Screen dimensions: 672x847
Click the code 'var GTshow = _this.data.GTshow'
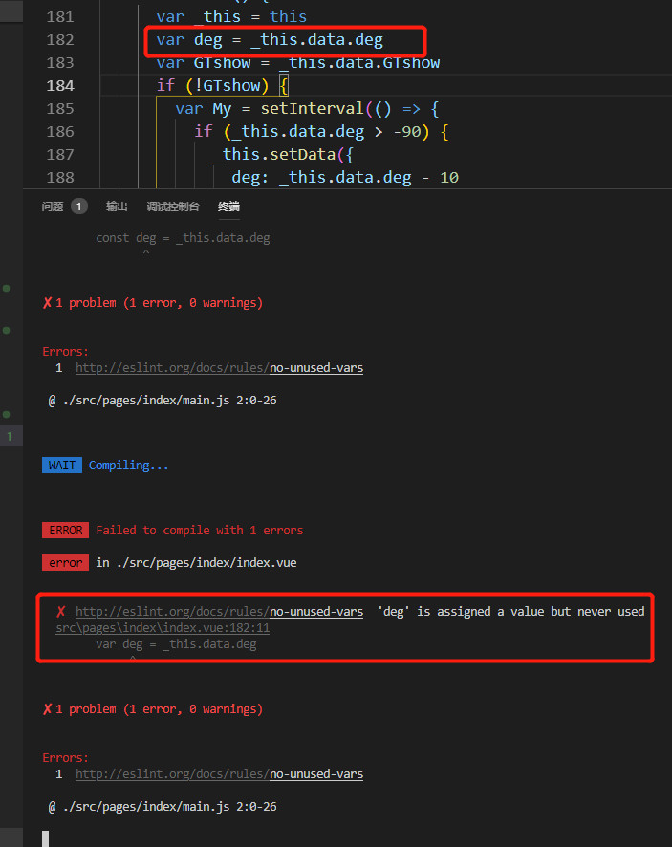[x=297, y=63]
